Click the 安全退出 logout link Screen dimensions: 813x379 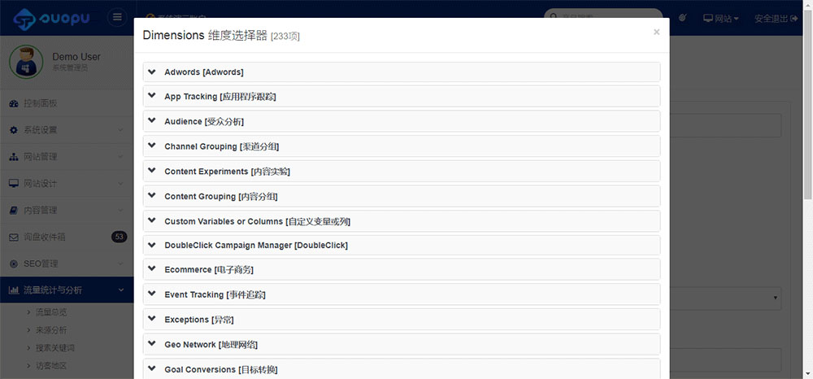[777, 18]
